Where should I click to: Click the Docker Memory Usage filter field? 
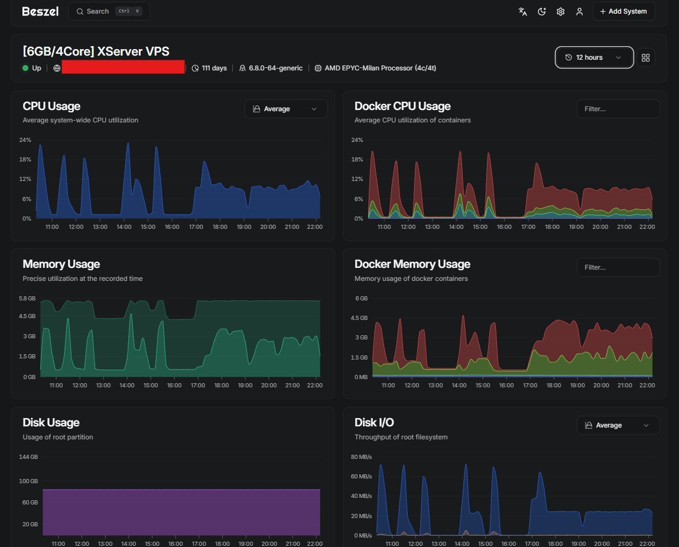[x=618, y=267]
